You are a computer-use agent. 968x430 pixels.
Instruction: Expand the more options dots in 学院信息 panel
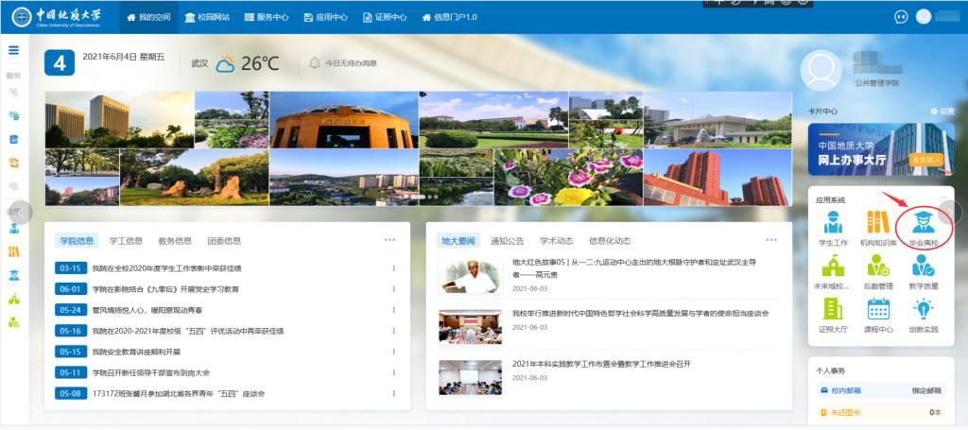[389, 240]
